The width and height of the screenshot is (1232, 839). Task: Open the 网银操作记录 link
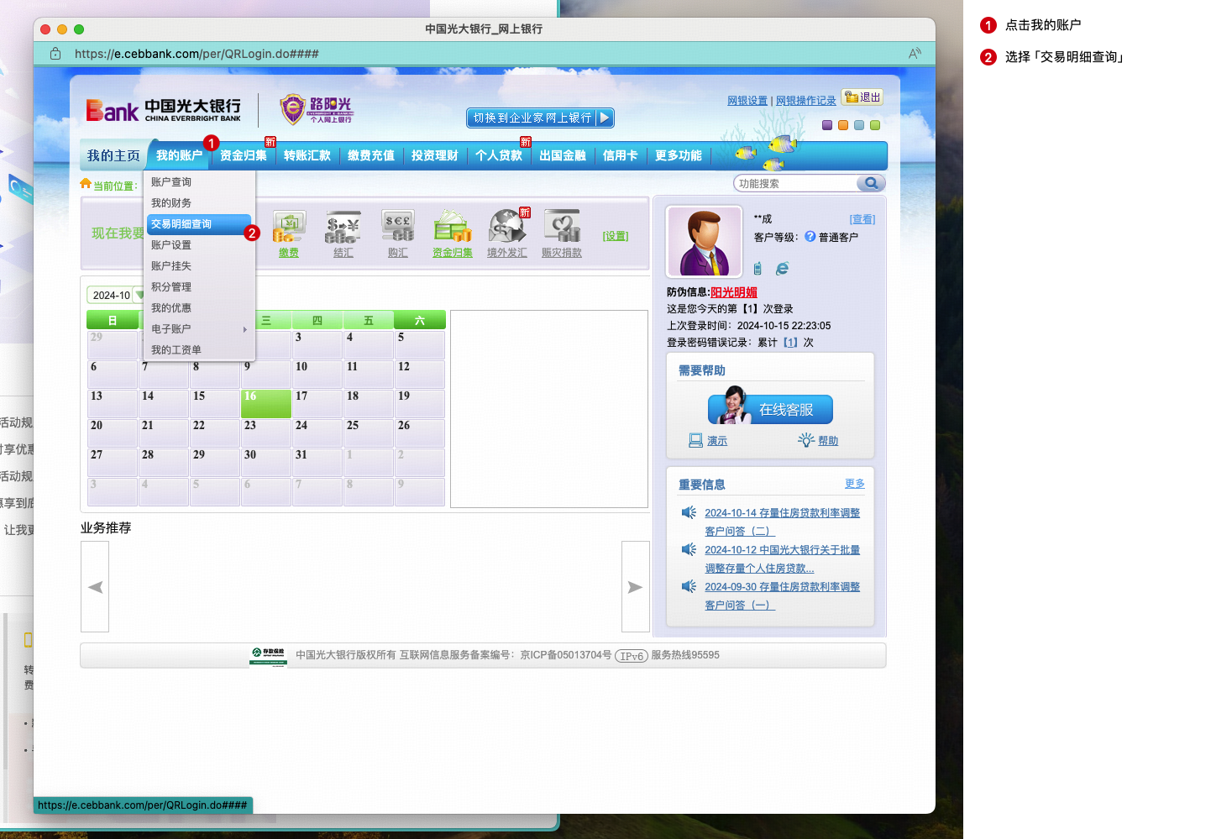click(x=805, y=101)
